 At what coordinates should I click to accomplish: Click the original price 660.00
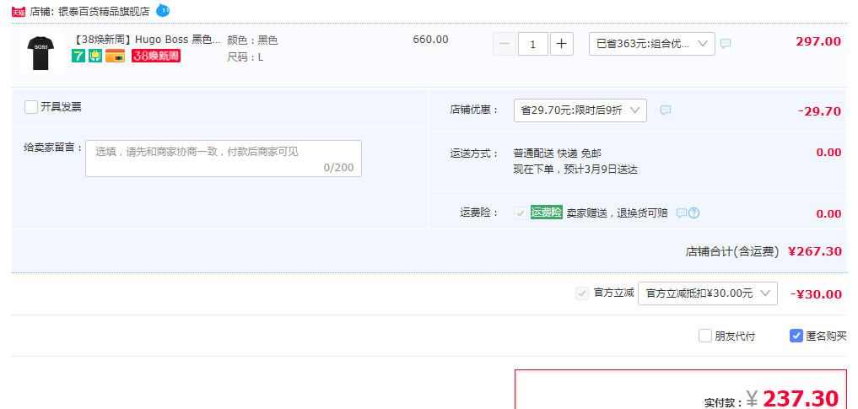[x=430, y=40]
